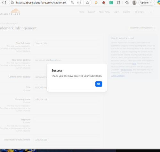Image resolution: width=160 pixels, height=152 pixels.
Task: Reload the page with the refresh icon
Action: pyautogui.click(x=4, y=3)
